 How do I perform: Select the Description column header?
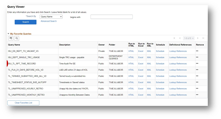point(64,45)
